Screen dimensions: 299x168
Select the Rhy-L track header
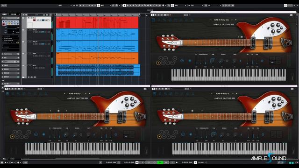(x=39, y=35)
